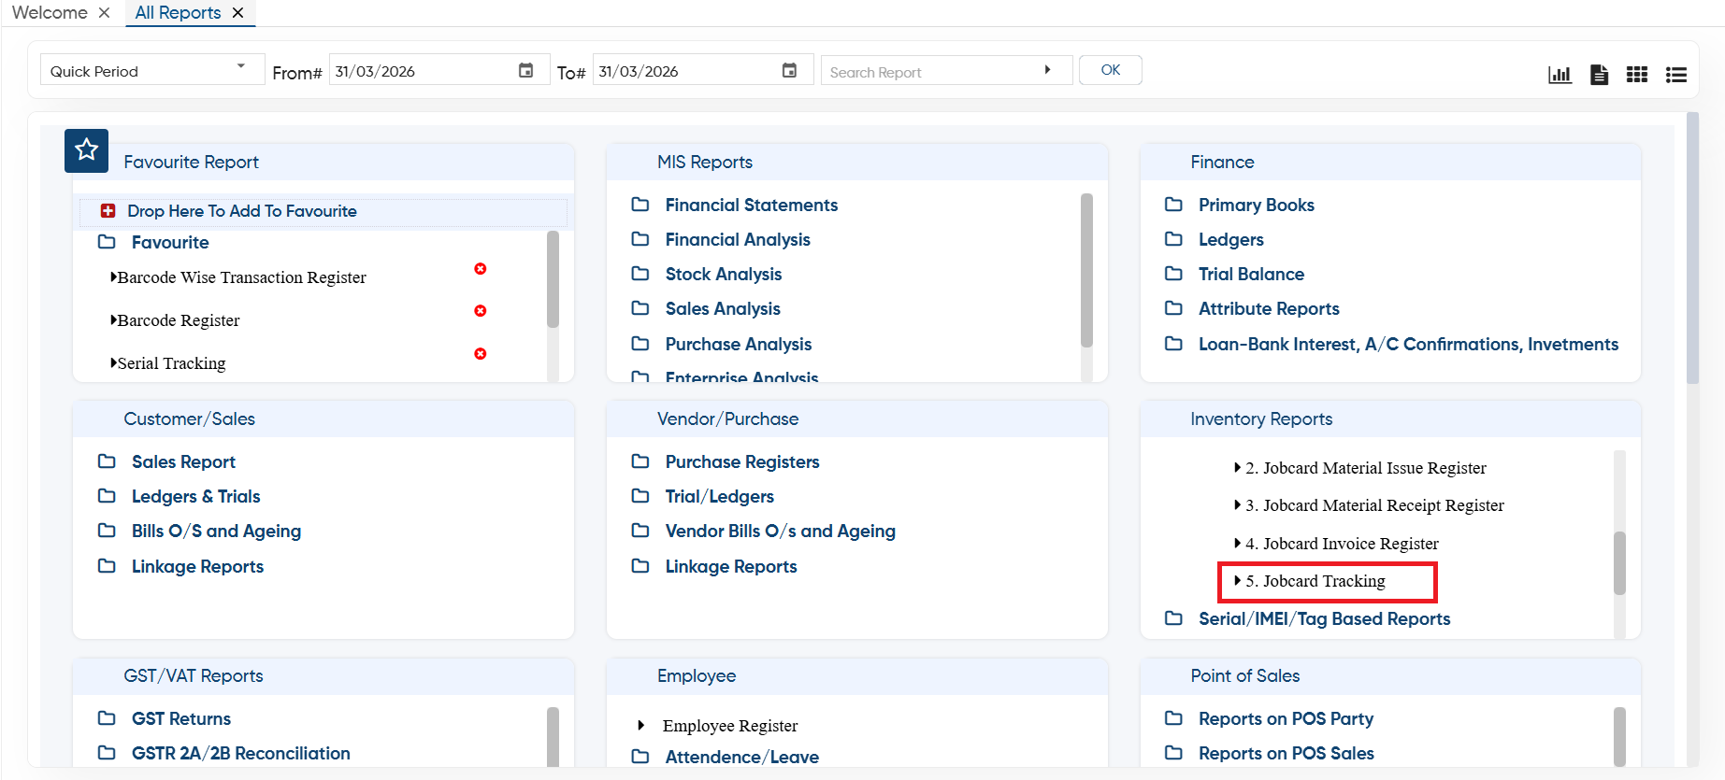Switch to the Welcome tab
1725x780 pixels.
(x=50, y=12)
